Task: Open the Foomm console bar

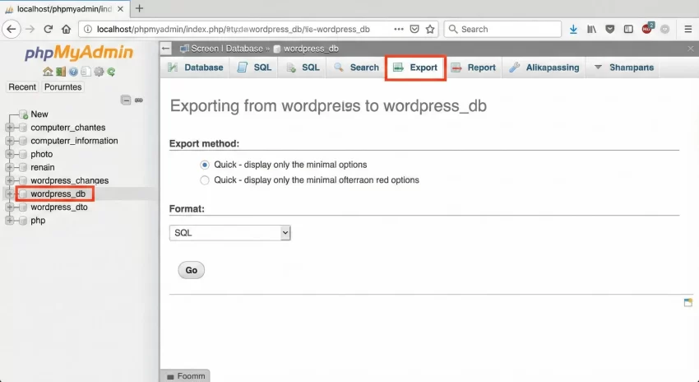Action: coord(186,376)
